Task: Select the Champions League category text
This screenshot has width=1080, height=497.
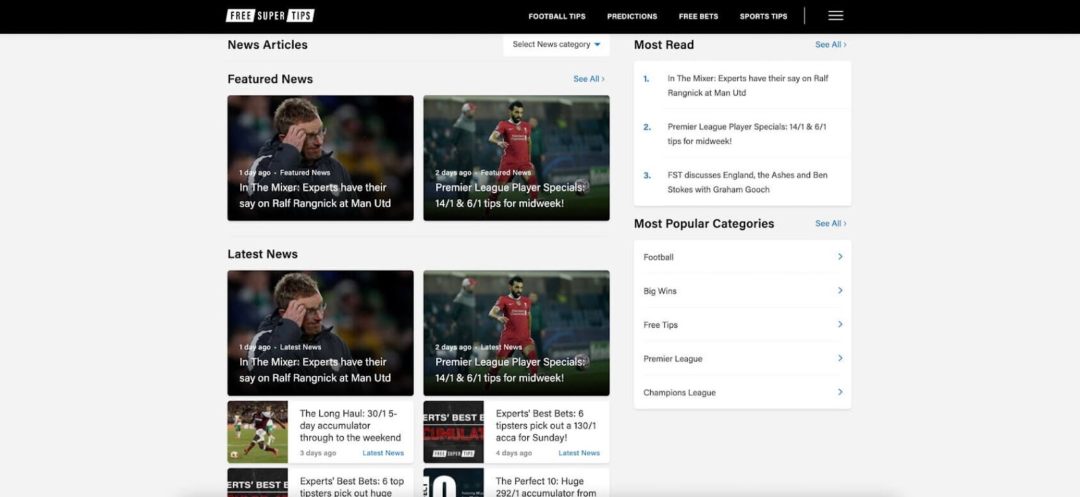Action: tap(679, 392)
